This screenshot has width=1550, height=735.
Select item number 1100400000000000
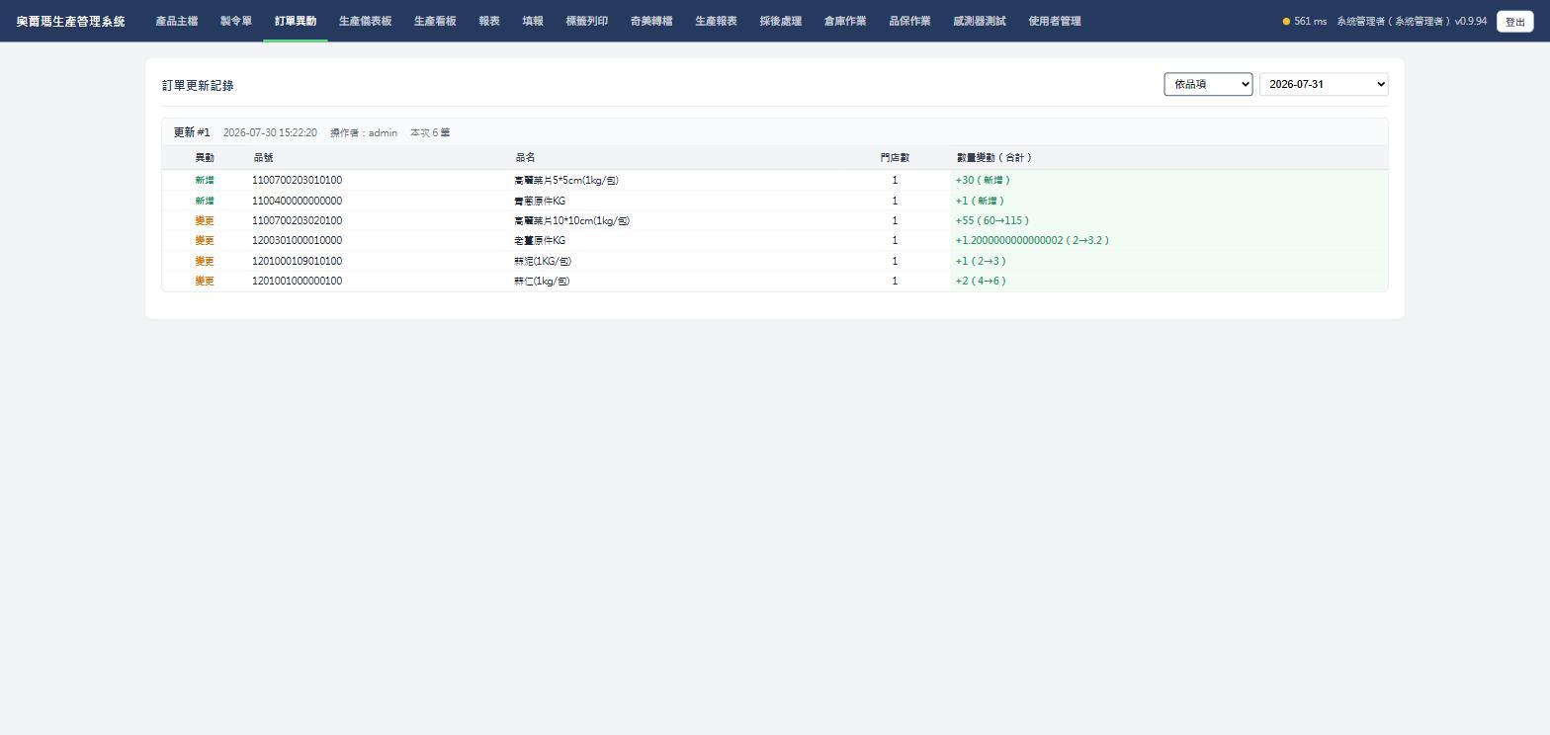[298, 201]
